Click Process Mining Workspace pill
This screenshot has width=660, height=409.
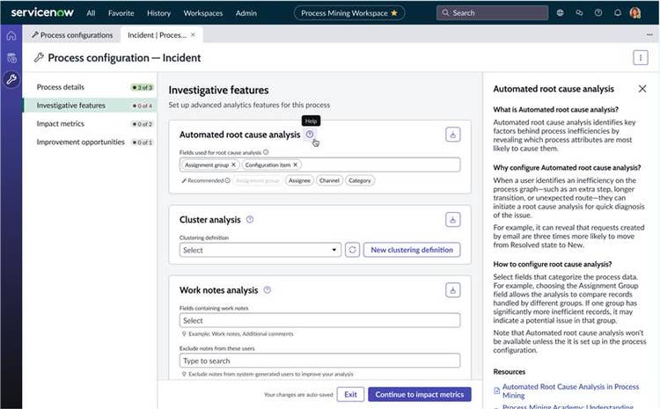349,13
